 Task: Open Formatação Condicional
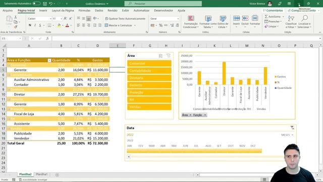191,22
